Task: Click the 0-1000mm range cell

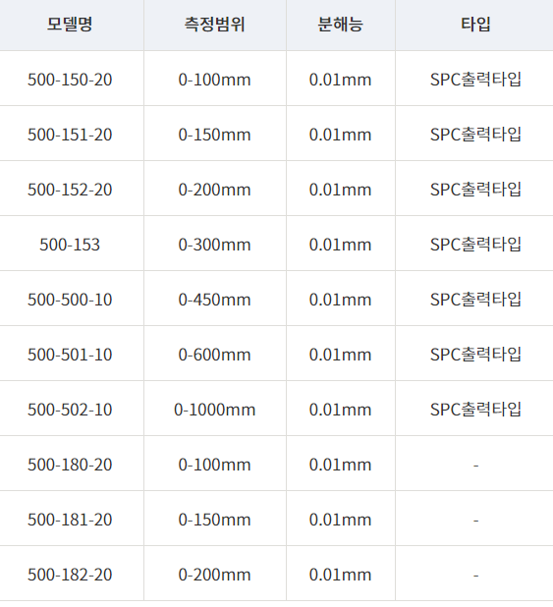Action: click(x=215, y=410)
